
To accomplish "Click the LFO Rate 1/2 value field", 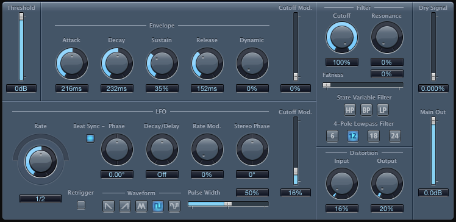I will (40, 199).
